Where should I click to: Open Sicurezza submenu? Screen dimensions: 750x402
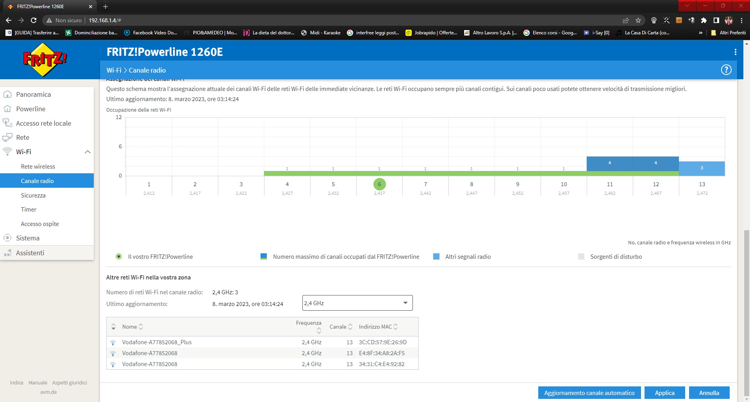(x=33, y=196)
